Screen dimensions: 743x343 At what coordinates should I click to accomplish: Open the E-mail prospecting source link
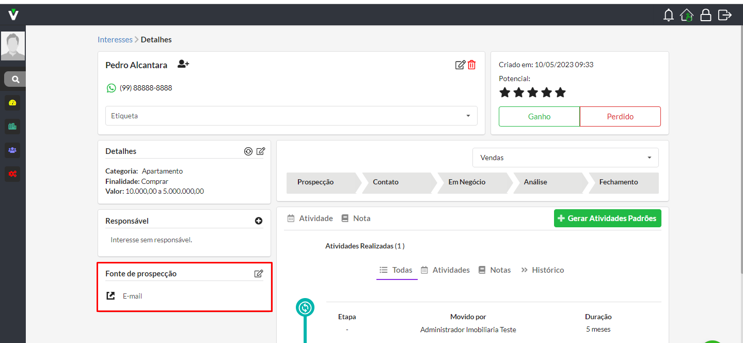coord(132,296)
